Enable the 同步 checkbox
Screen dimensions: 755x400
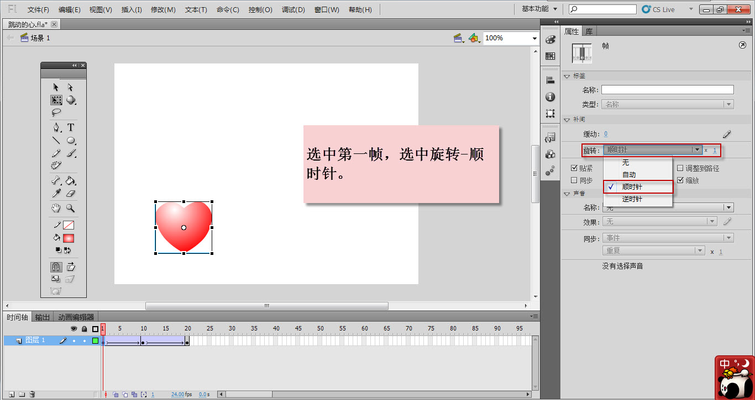[x=574, y=180]
